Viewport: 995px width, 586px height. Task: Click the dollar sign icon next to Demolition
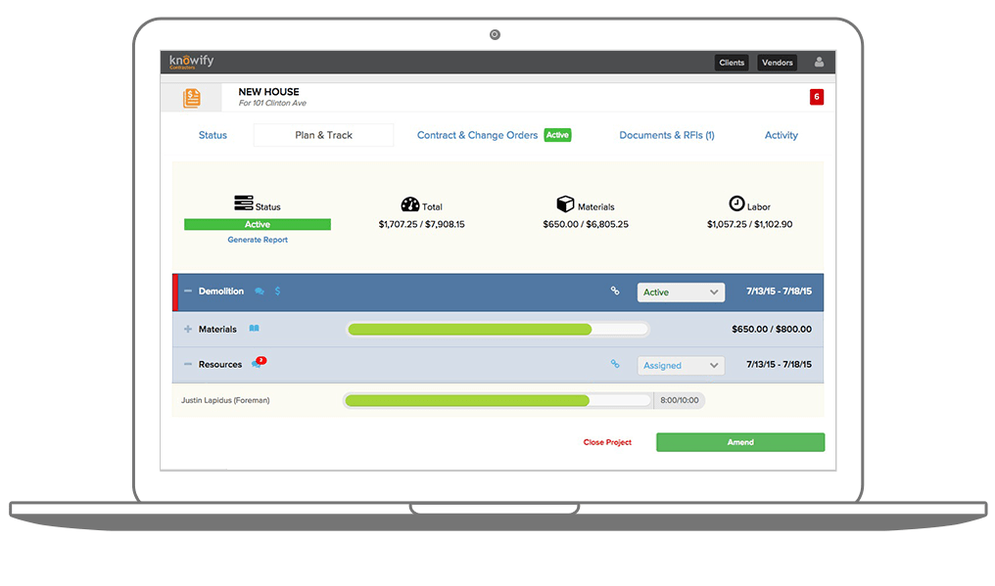tap(277, 292)
